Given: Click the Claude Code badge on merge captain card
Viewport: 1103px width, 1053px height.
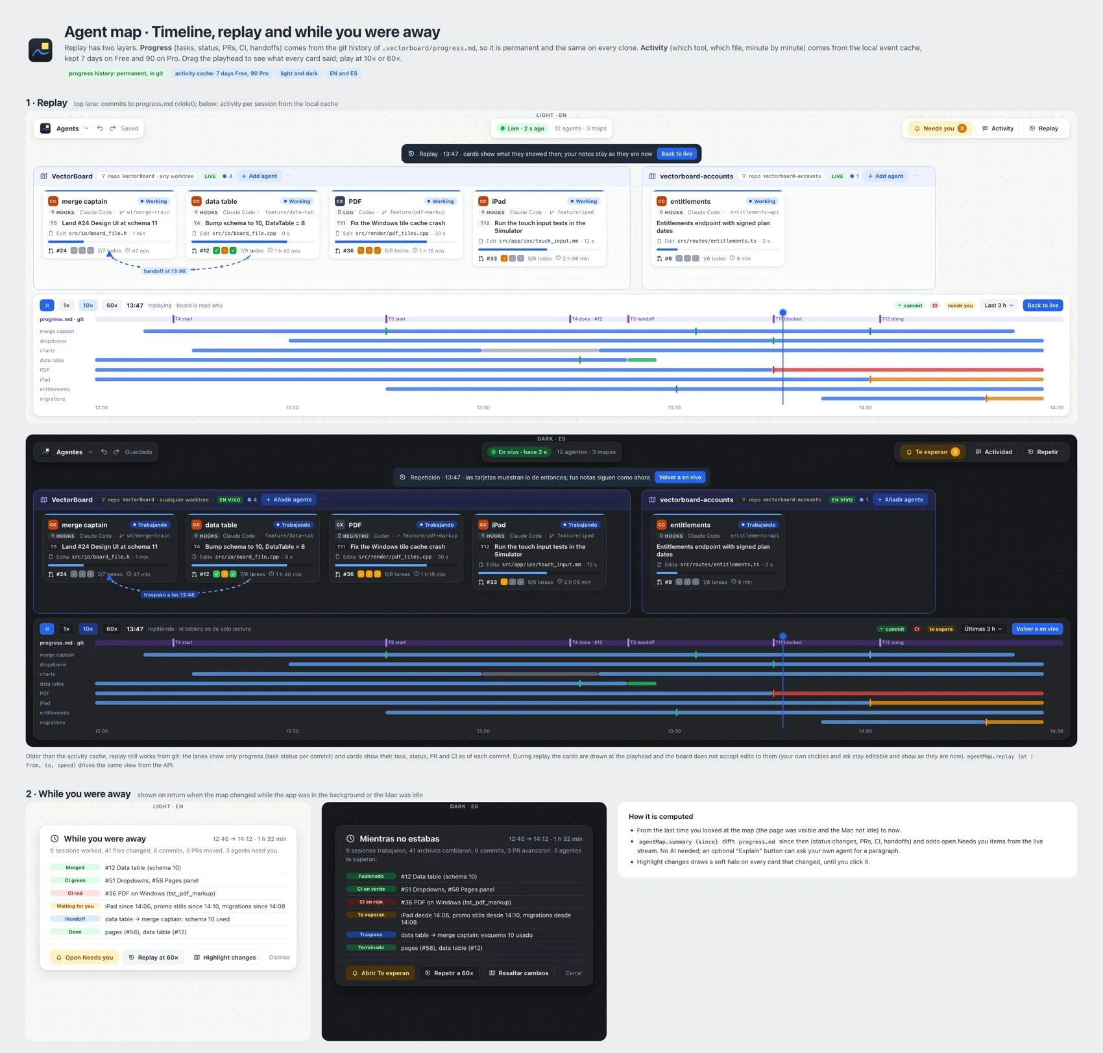Looking at the screenshot, I should click(x=53, y=202).
